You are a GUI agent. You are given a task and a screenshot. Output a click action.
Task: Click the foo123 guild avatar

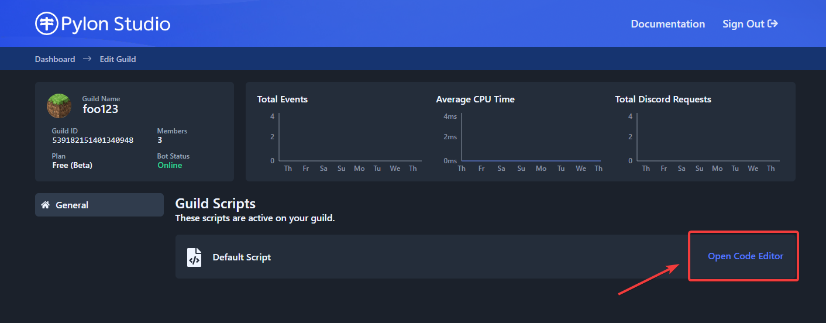coord(59,106)
